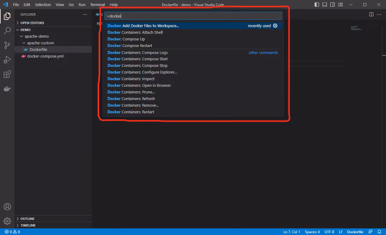
Task: Click the feedback icon in status bar
Action: (370, 232)
